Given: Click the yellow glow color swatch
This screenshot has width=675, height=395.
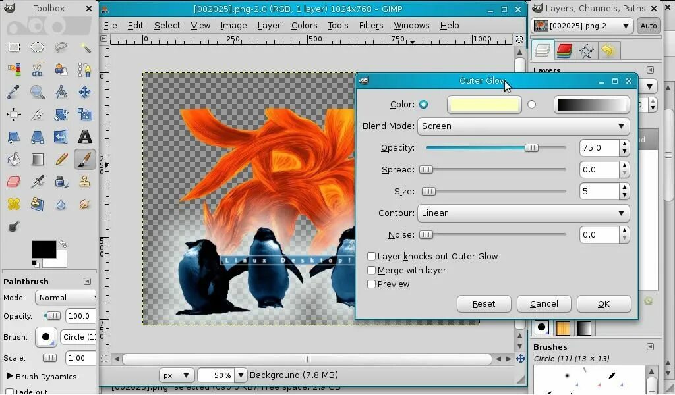Looking at the screenshot, I should (484, 105).
